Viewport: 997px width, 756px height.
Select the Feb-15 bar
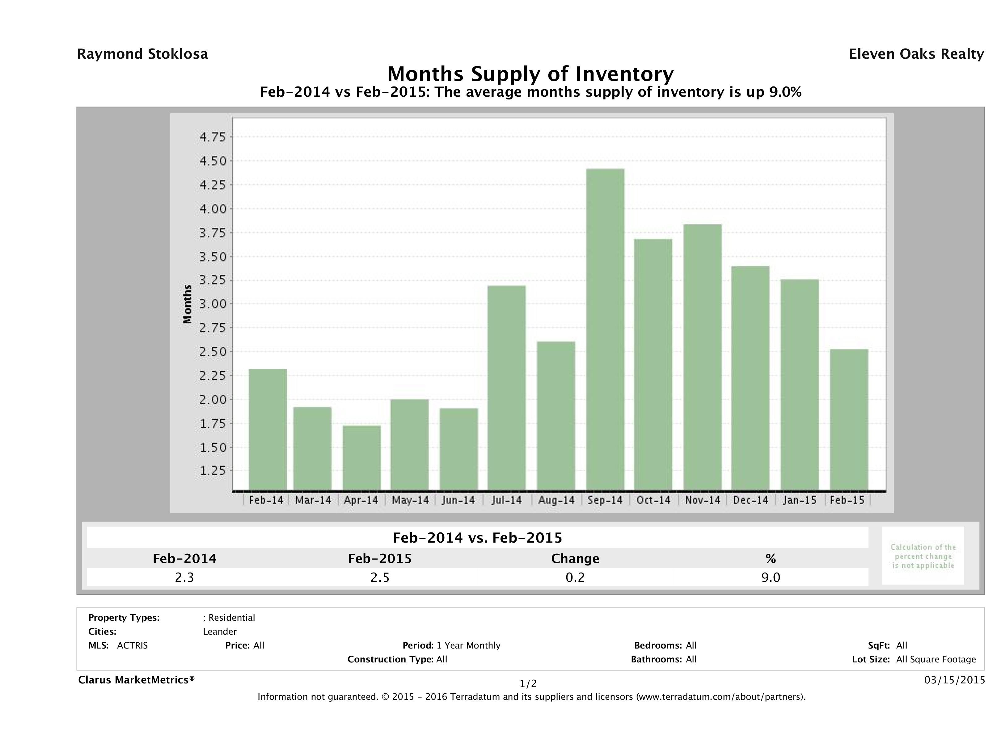click(849, 419)
